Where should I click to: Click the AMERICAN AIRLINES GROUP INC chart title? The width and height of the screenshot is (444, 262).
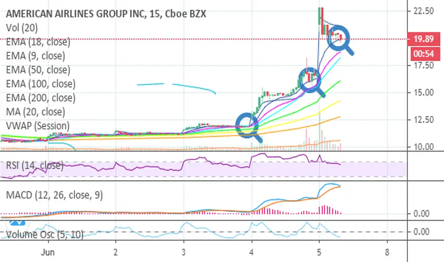106,14
